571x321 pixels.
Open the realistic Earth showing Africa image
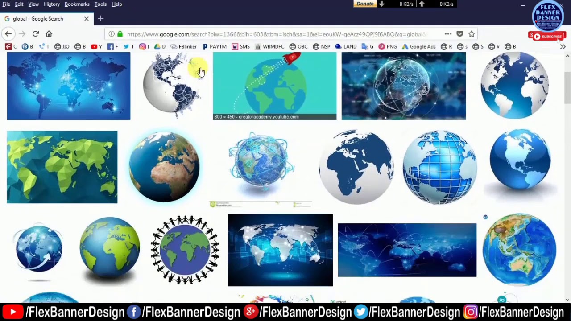point(164,167)
